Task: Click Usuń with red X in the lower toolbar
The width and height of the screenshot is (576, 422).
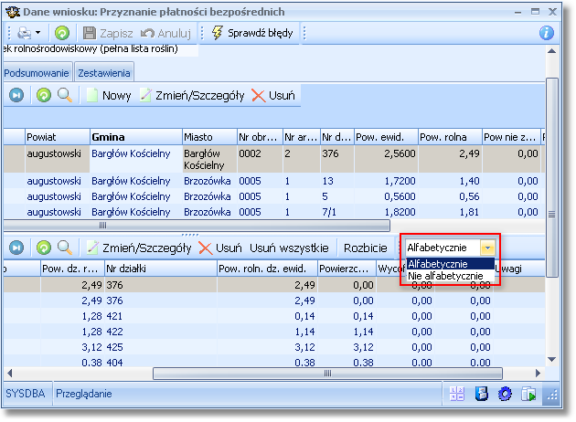Action: (x=220, y=248)
